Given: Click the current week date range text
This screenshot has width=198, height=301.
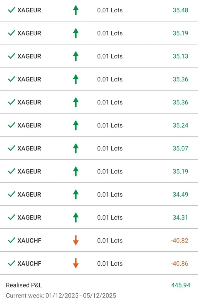Looking at the screenshot, I should 61,295.
